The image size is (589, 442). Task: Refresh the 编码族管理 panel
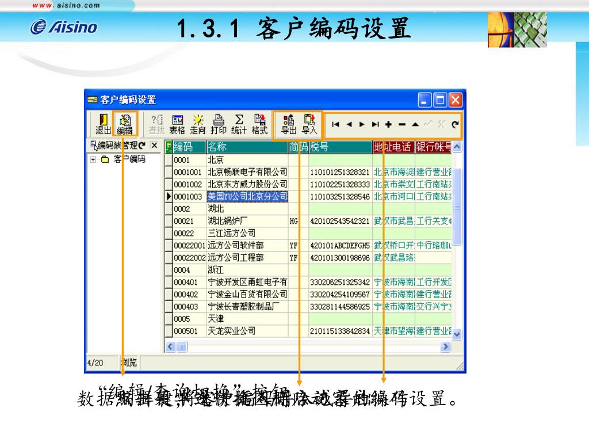142,146
